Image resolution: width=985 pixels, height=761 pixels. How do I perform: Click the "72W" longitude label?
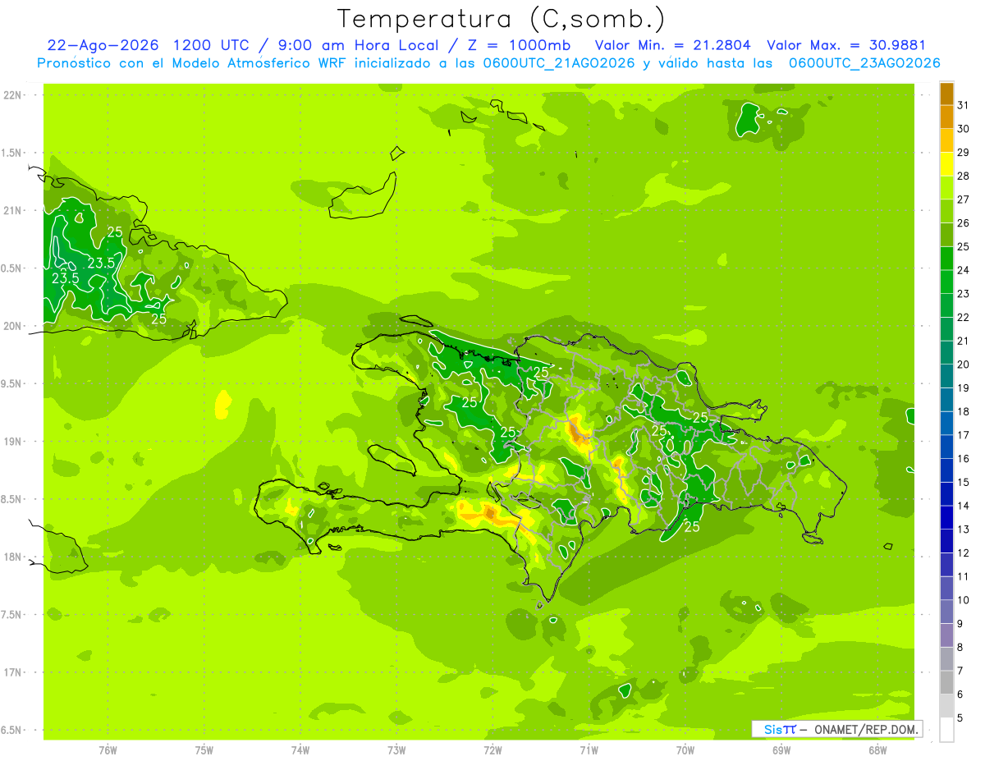(493, 750)
